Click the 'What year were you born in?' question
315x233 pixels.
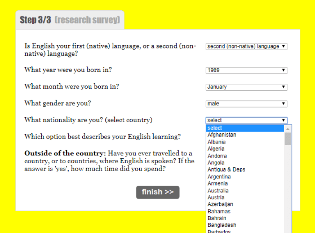68,70
